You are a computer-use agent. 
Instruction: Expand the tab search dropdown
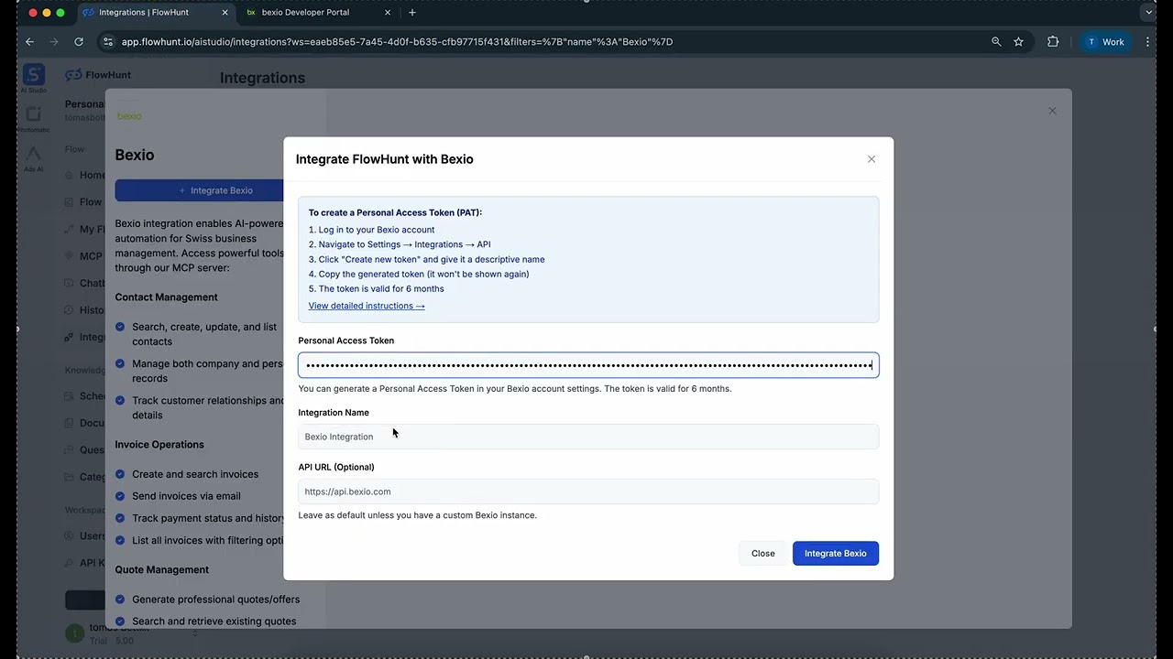tap(1148, 13)
